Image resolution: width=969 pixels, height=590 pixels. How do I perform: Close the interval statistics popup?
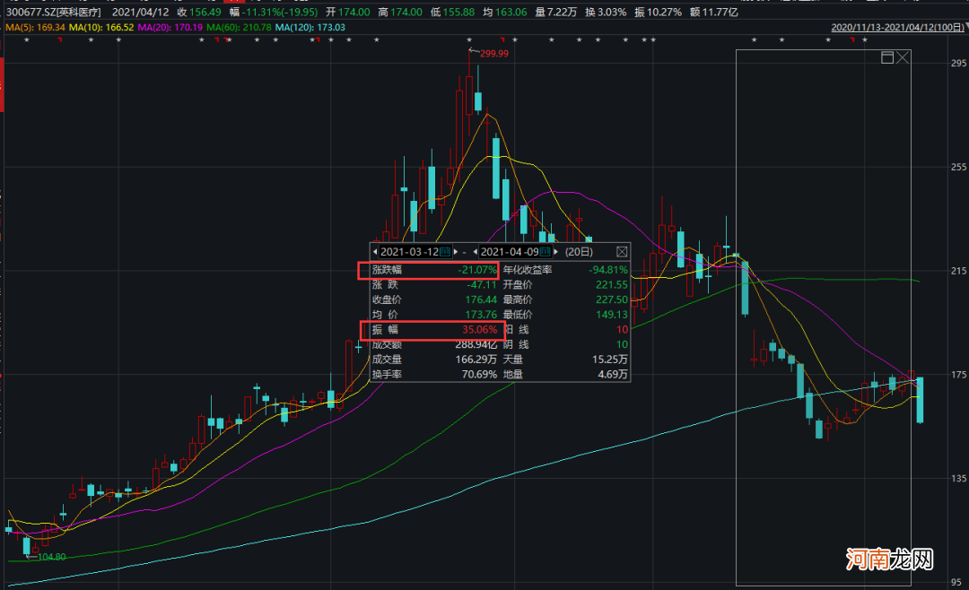(621, 252)
